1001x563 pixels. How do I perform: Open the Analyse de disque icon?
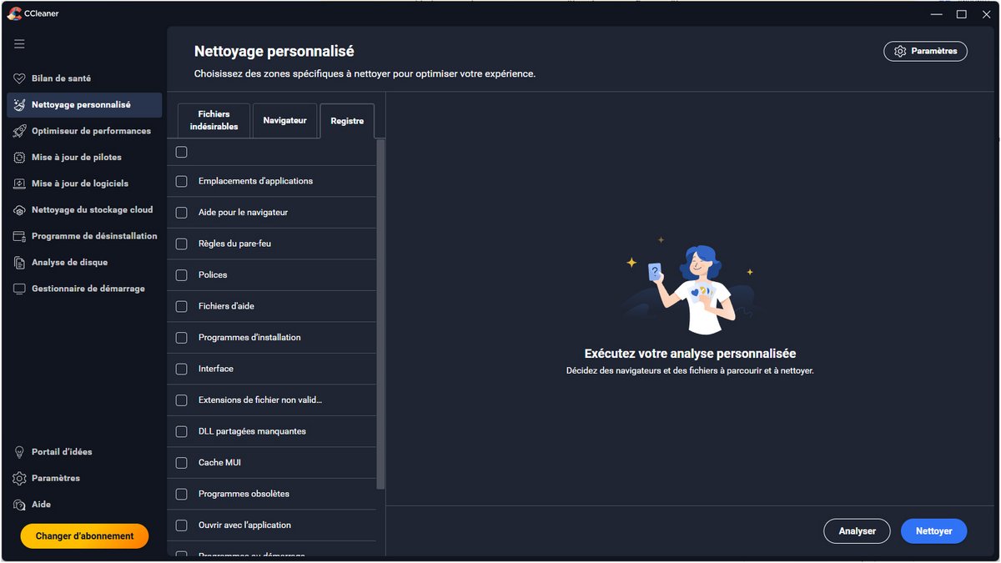pyautogui.click(x=19, y=263)
